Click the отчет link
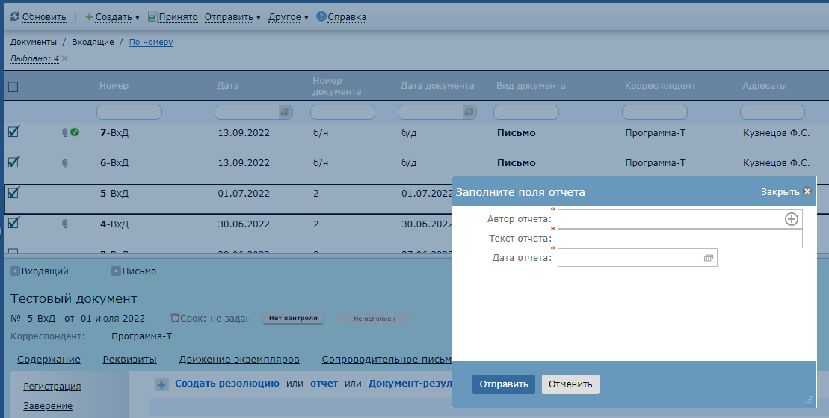The width and height of the screenshot is (829, 418). (324, 384)
